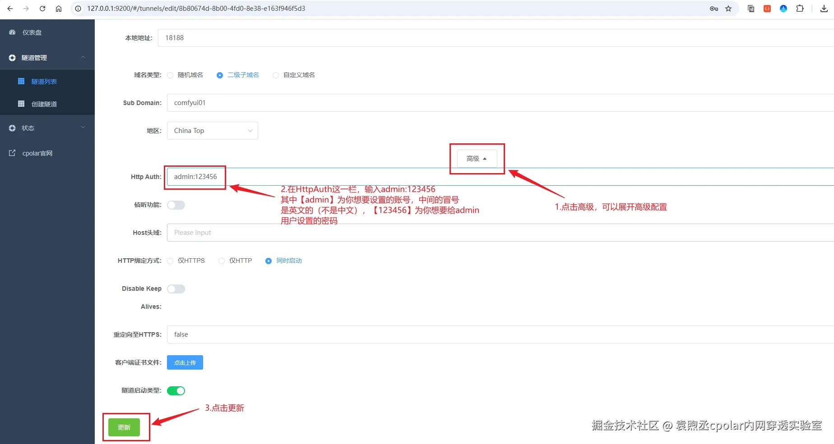
Task: Click the 隧道管理 sidebar icon
Action: click(12, 58)
